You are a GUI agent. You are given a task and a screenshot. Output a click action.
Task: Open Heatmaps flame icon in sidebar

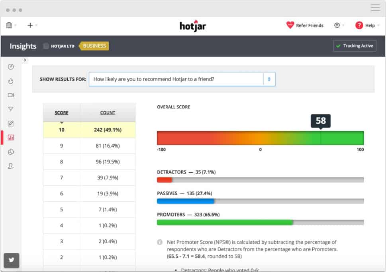(11, 81)
